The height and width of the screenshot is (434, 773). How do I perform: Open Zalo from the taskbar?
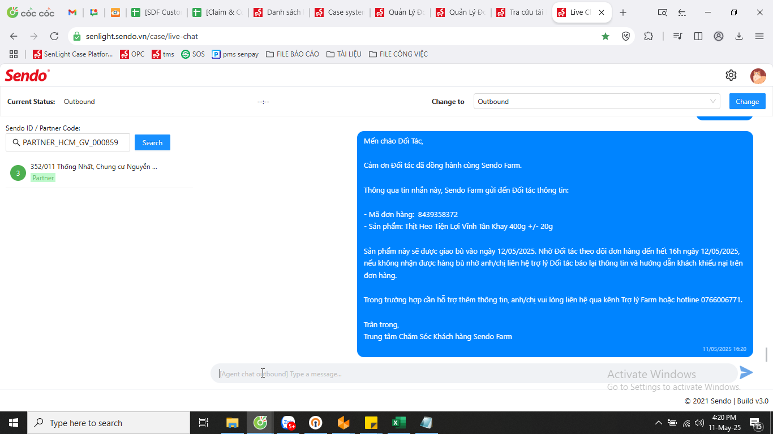[x=289, y=423]
